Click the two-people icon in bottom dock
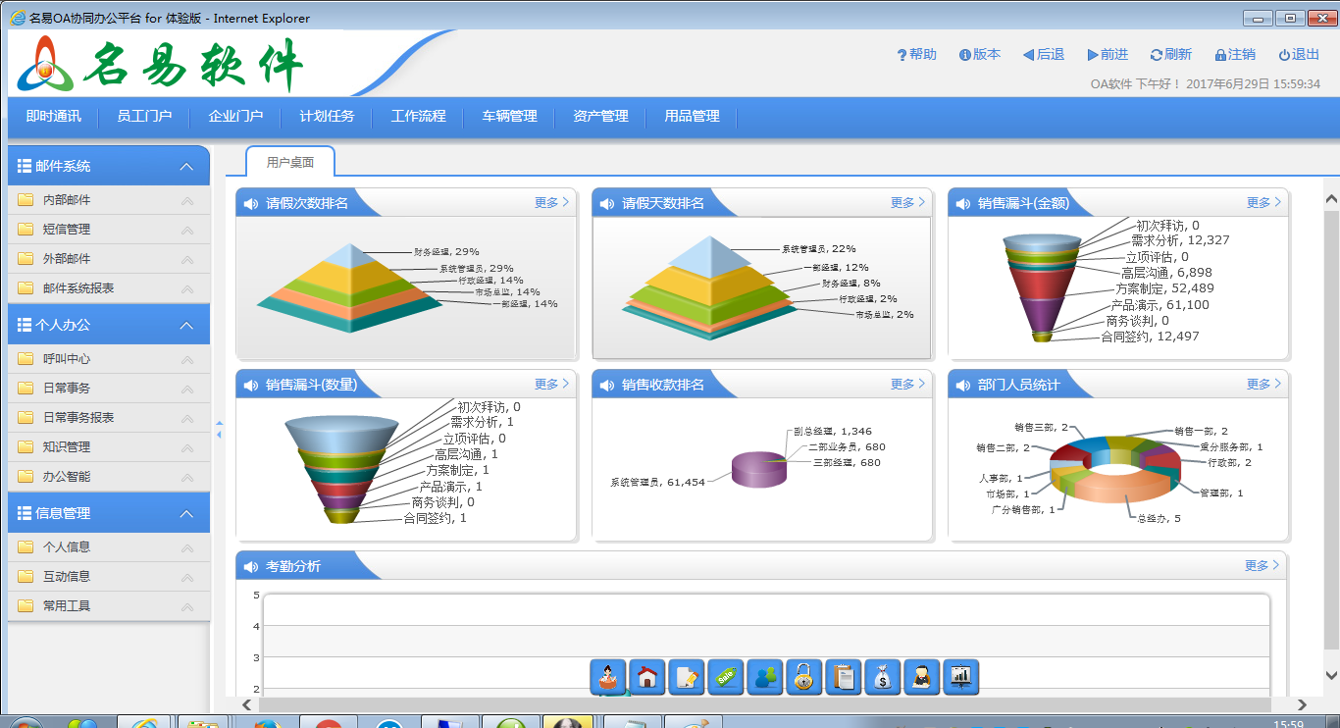 (764, 677)
